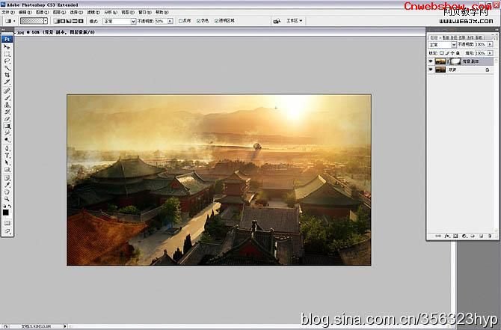Select the Rectangular Marquee tool
The width and height of the screenshot is (501, 330).
pyautogui.click(x=7, y=54)
